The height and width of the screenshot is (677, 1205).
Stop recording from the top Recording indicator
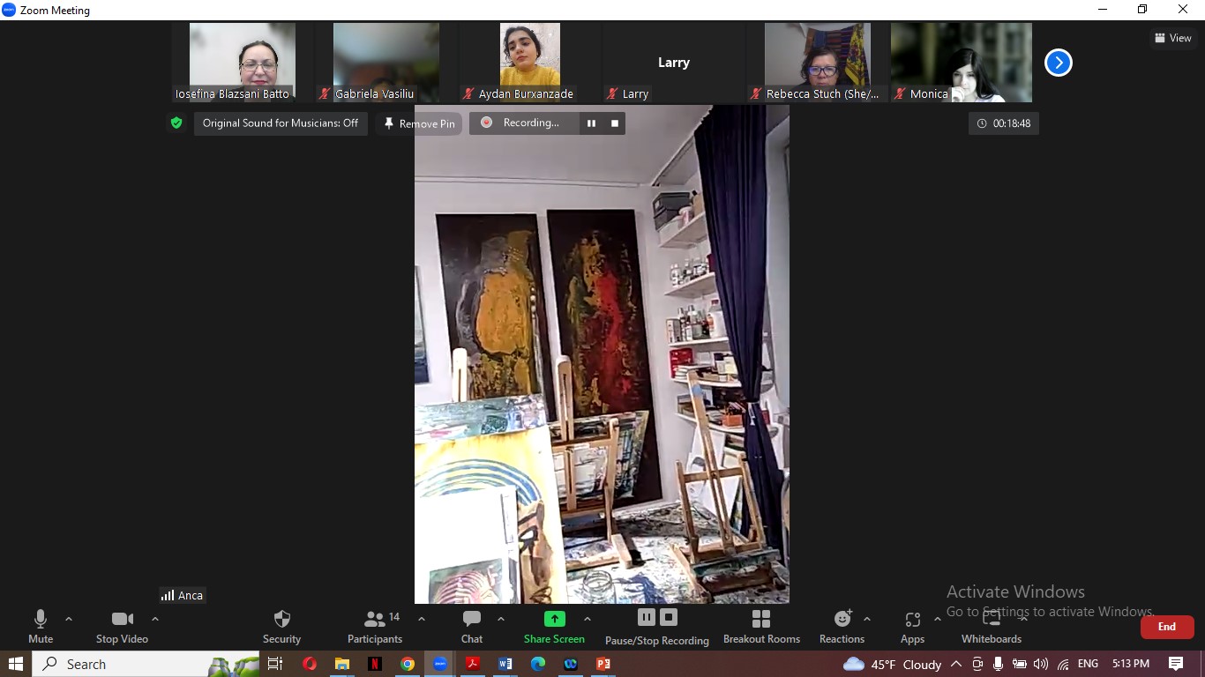coord(615,123)
